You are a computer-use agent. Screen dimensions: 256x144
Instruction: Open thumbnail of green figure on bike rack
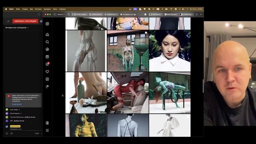[170, 93]
